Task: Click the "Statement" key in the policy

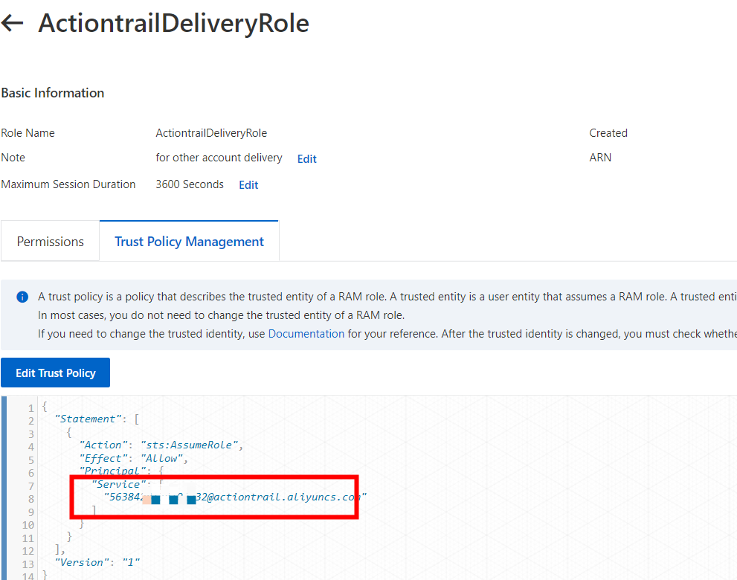Action: pos(88,419)
